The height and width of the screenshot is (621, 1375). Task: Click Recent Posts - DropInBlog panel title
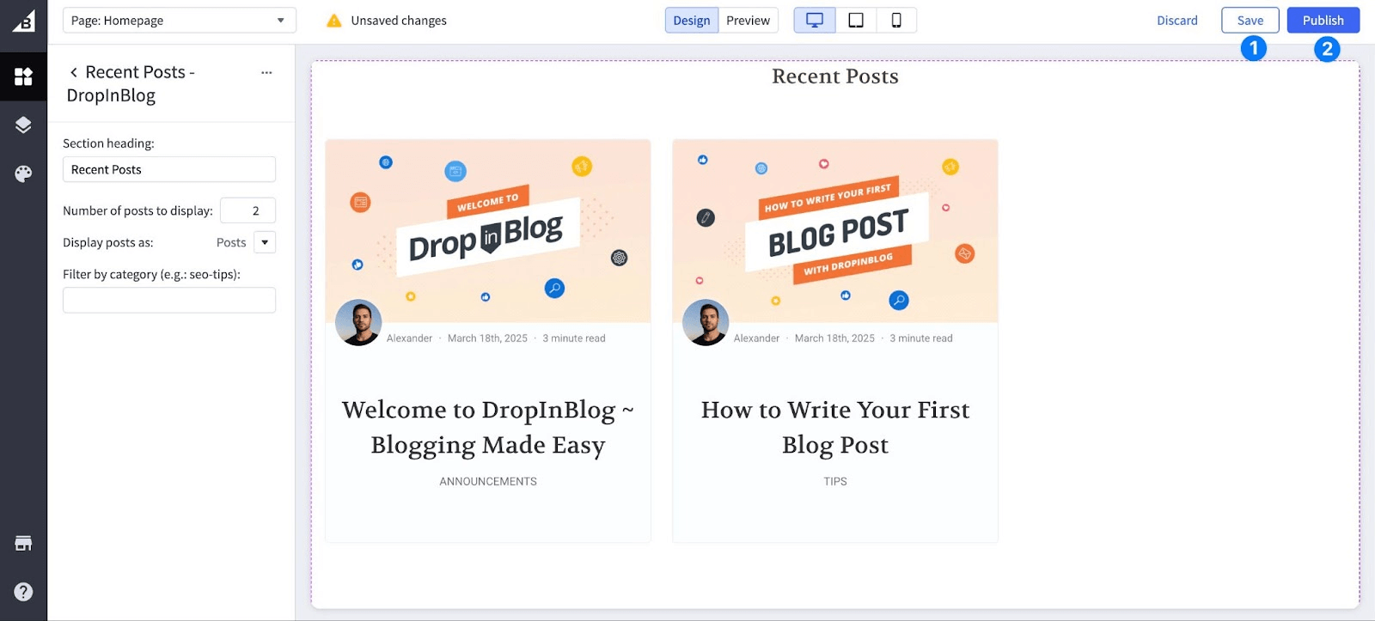(131, 84)
